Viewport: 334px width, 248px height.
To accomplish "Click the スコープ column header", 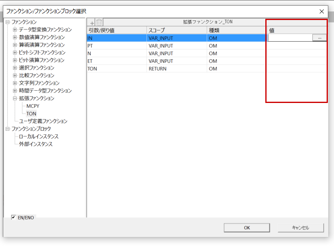I will tap(177, 30).
